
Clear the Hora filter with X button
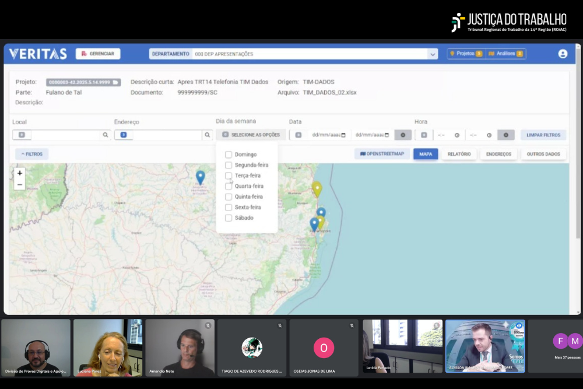[x=505, y=135]
